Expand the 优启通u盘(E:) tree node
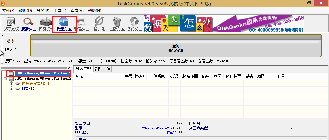This screenshot has height=140, width=329. pos(12,84)
